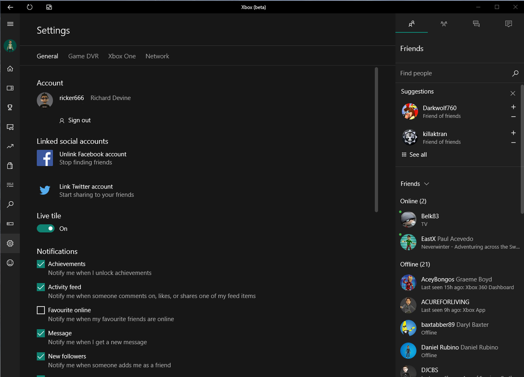Select the General settings tab

47,56
